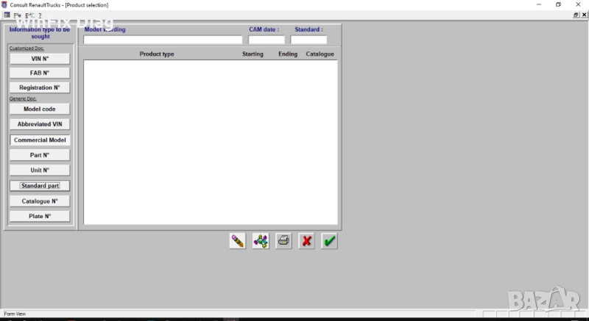The width and height of the screenshot is (589, 321).
Task: Choose Registration N° search type
Action: click(x=40, y=87)
